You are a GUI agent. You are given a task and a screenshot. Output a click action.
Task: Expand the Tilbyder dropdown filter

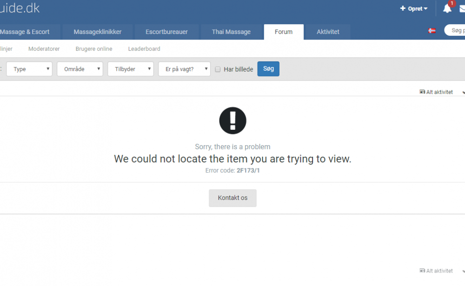[131, 69]
